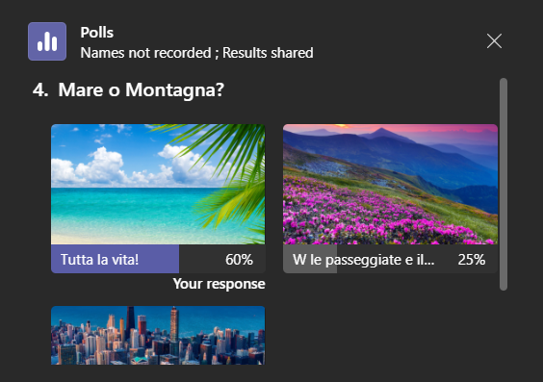Click the 'W le passeggiate e il...' result bar
543x382 pixels.
pyautogui.click(x=390, y=259)
